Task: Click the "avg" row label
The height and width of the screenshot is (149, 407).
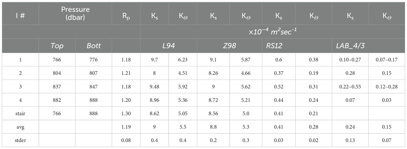Action: click(x=20, y=127)
